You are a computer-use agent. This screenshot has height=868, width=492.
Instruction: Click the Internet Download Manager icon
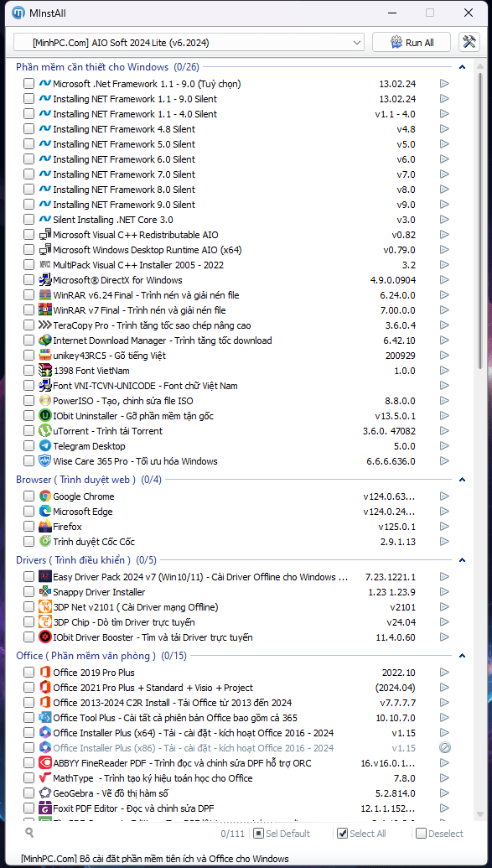coord(44,340)
